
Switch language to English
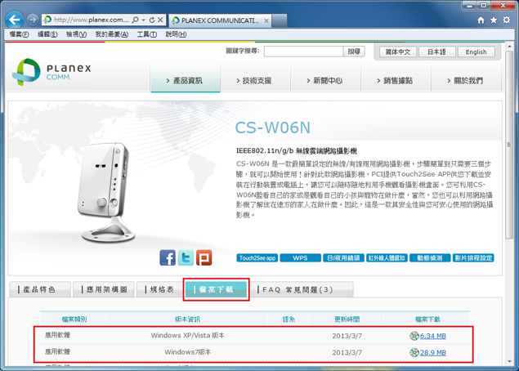(x=476, y=51)
